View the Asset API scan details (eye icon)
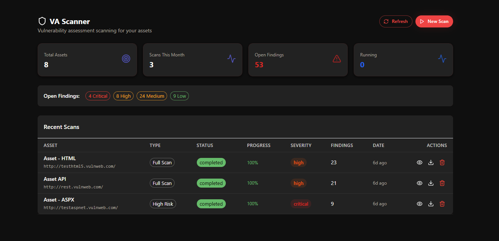 click(x=420, y=183)
